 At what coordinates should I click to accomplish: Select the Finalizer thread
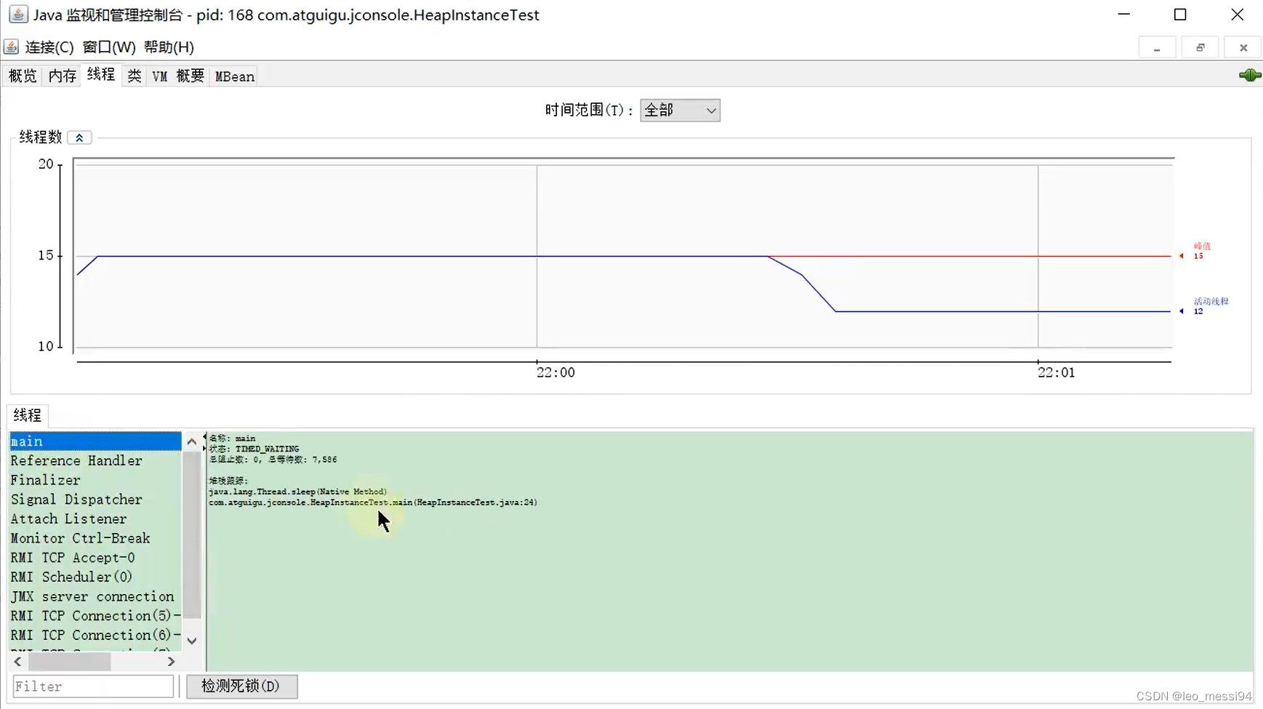click(95, 480)
